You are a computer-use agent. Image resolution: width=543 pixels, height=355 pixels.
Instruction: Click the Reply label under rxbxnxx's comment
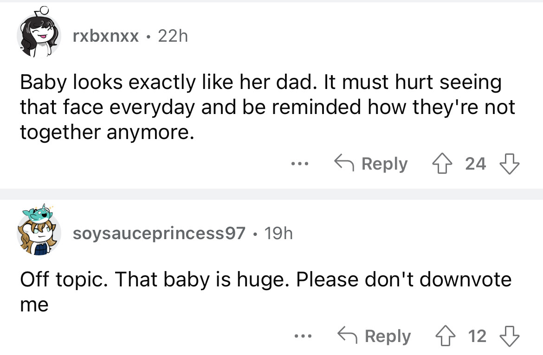coord(385,164)
